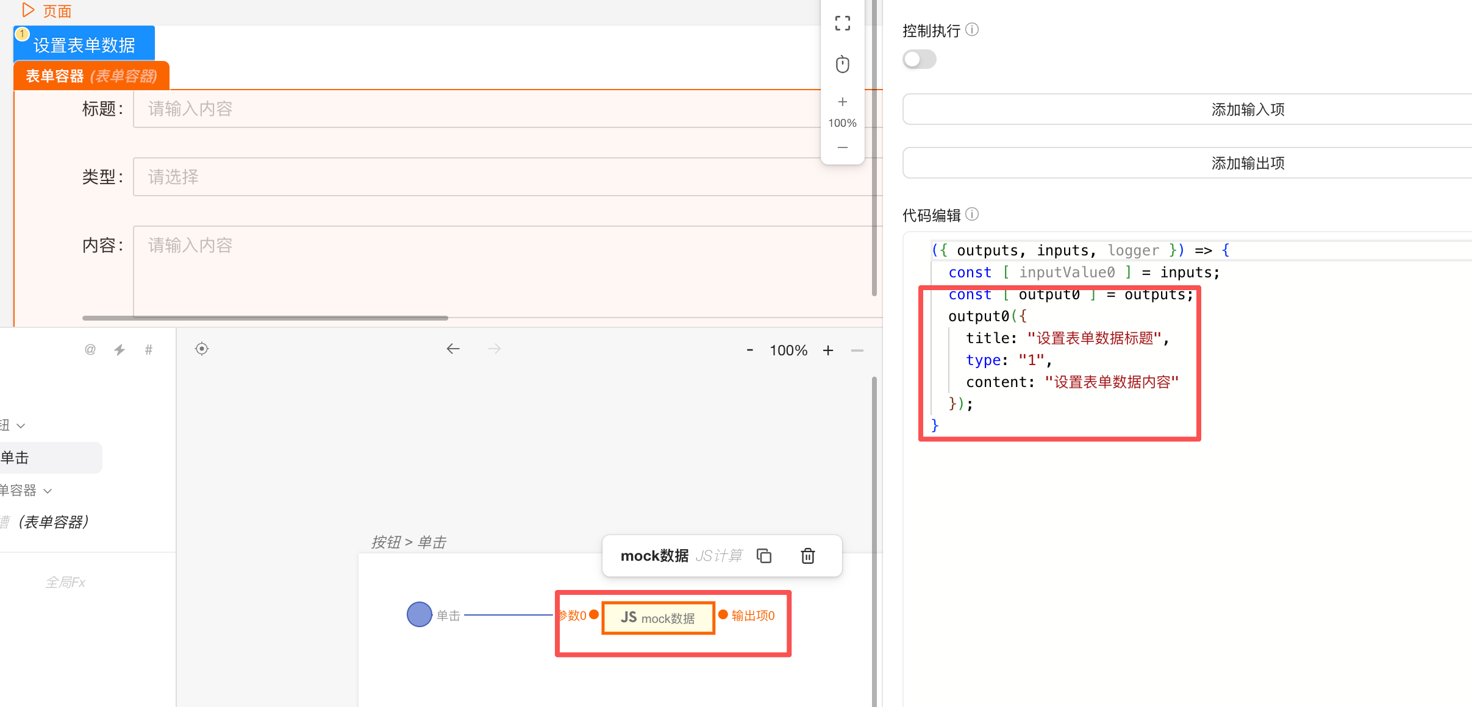Go back with left arrow
Image resolution: width=1472 pixels, height=707 pixels.
[x=452, y=349]
